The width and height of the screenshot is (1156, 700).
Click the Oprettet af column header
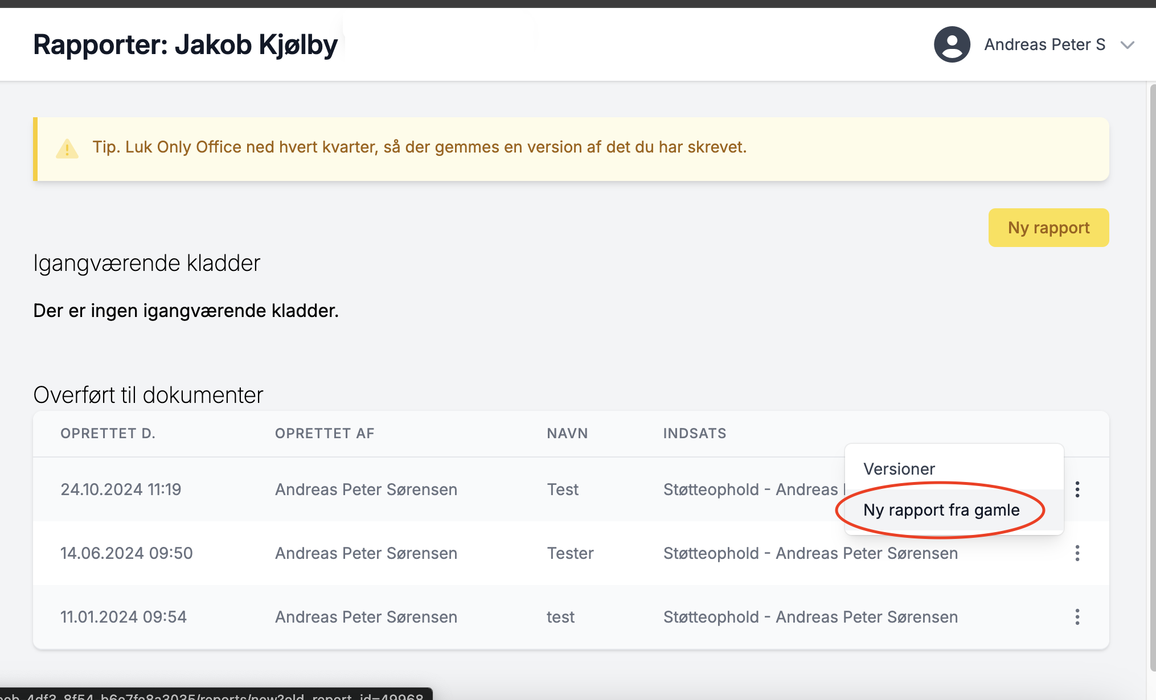[325, 434]
